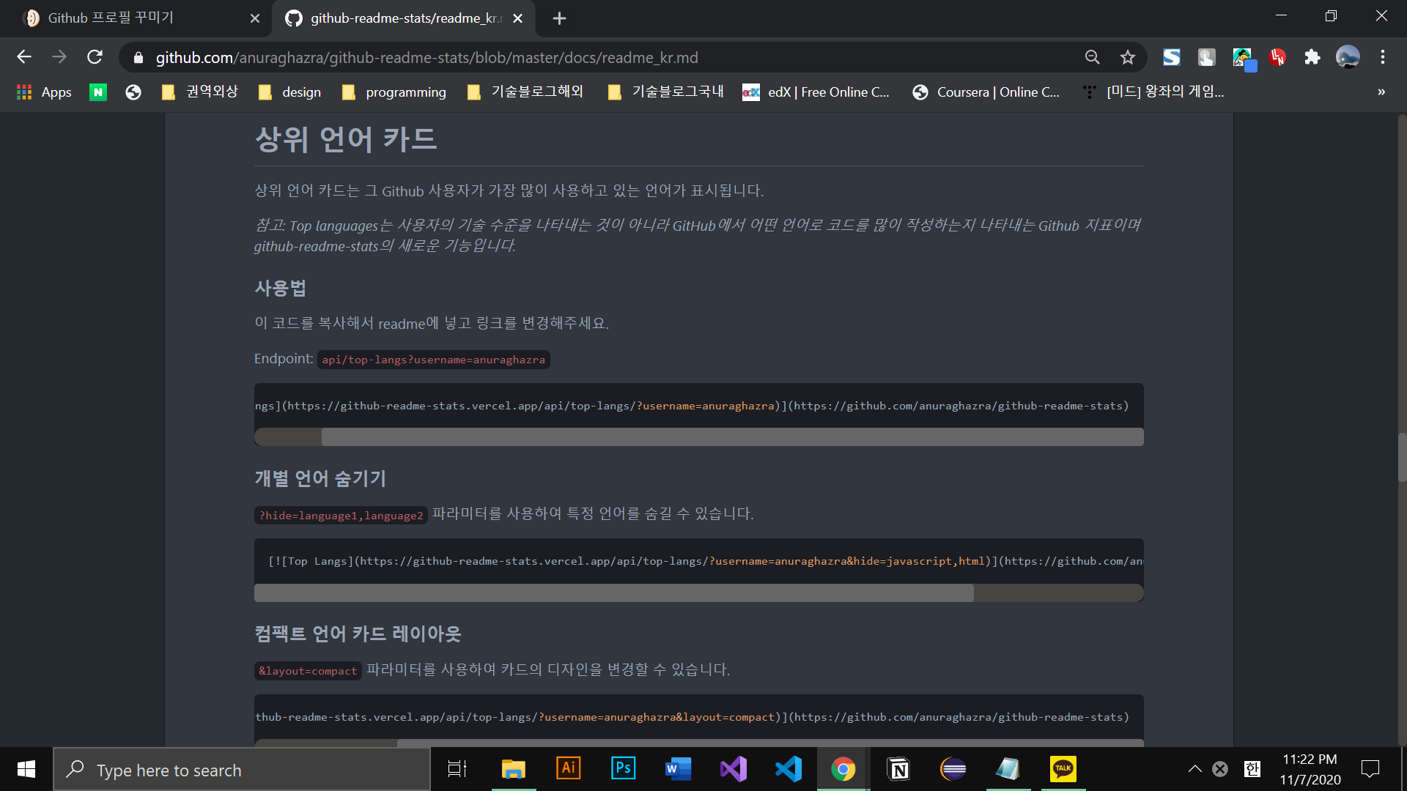Reload the current GitHub page
The image size is (1407, 791).
tap(95, 57)
